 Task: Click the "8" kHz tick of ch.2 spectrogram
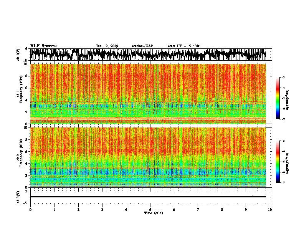(x=26, y=140)
